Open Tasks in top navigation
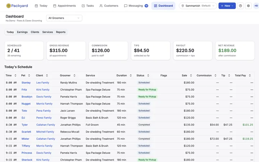Viewport: 259px width, 162px height. (88, 6)
